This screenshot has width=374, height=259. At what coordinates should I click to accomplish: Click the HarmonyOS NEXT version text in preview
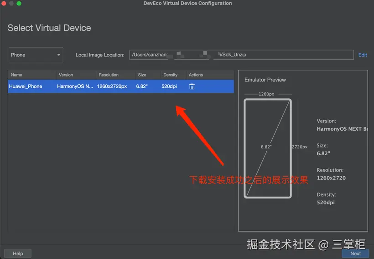click(x=342, y=129)
